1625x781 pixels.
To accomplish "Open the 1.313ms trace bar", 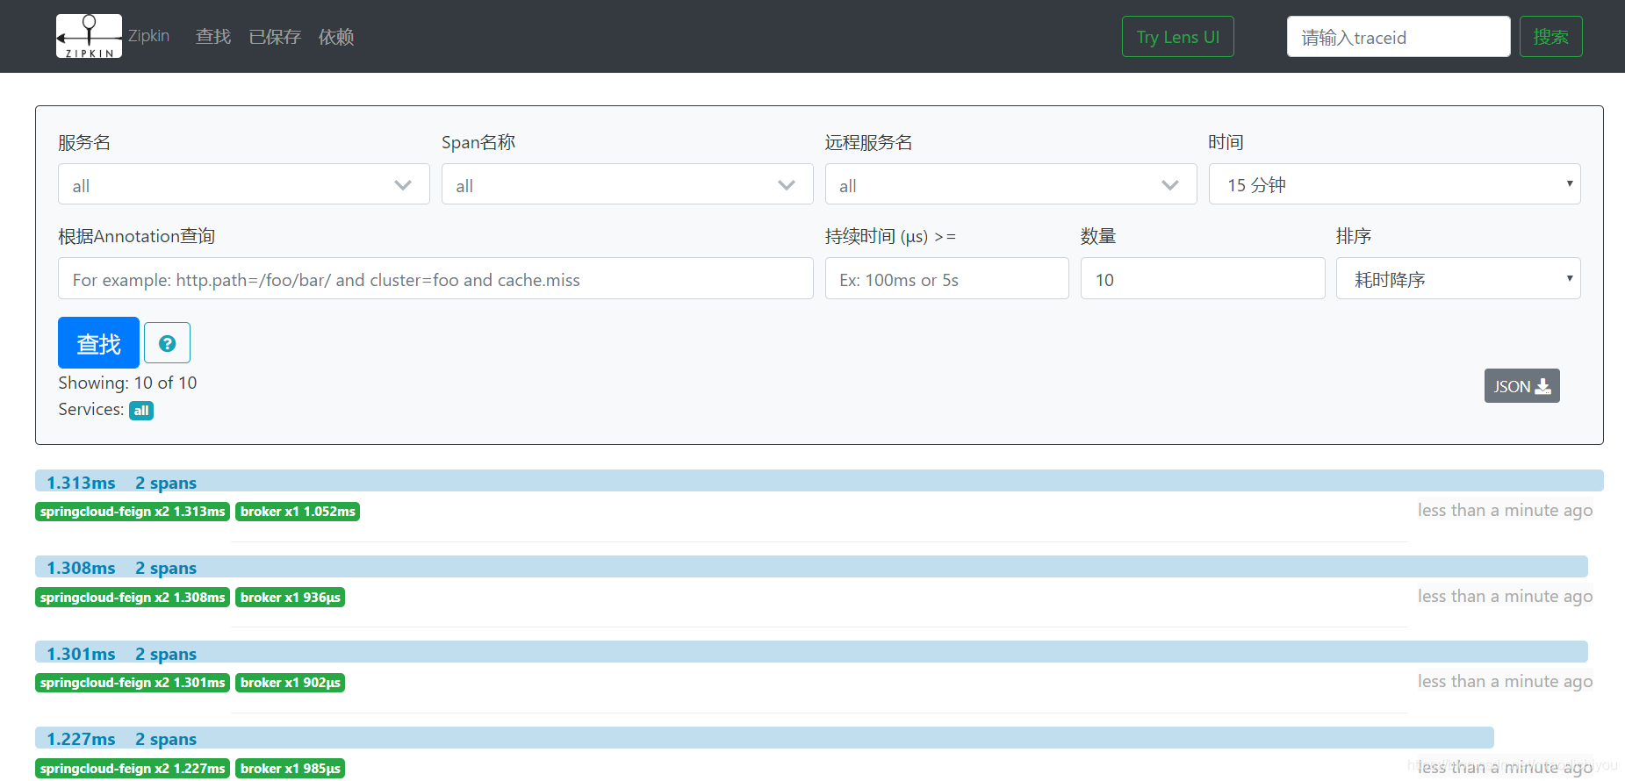I will tap(819, 481).
